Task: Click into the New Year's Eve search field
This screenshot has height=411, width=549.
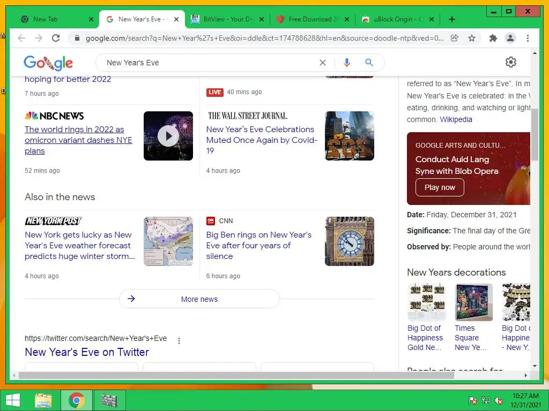Action: [x=210, y=63]
